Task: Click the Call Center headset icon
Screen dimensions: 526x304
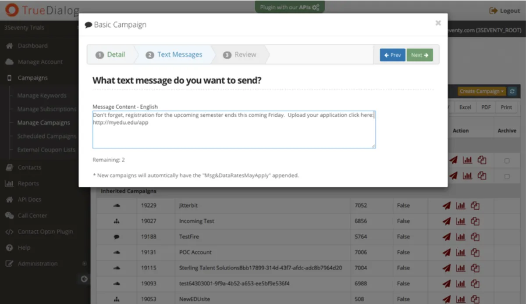Action: click(9, 215)
